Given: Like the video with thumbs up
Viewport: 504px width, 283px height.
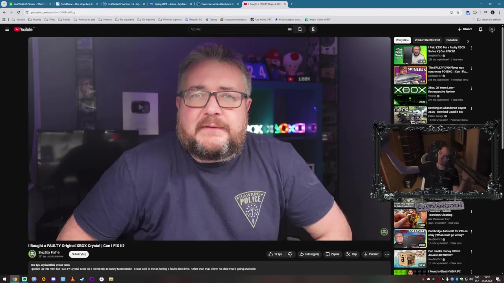Looking at the screenshot, I should pos(275,254).
